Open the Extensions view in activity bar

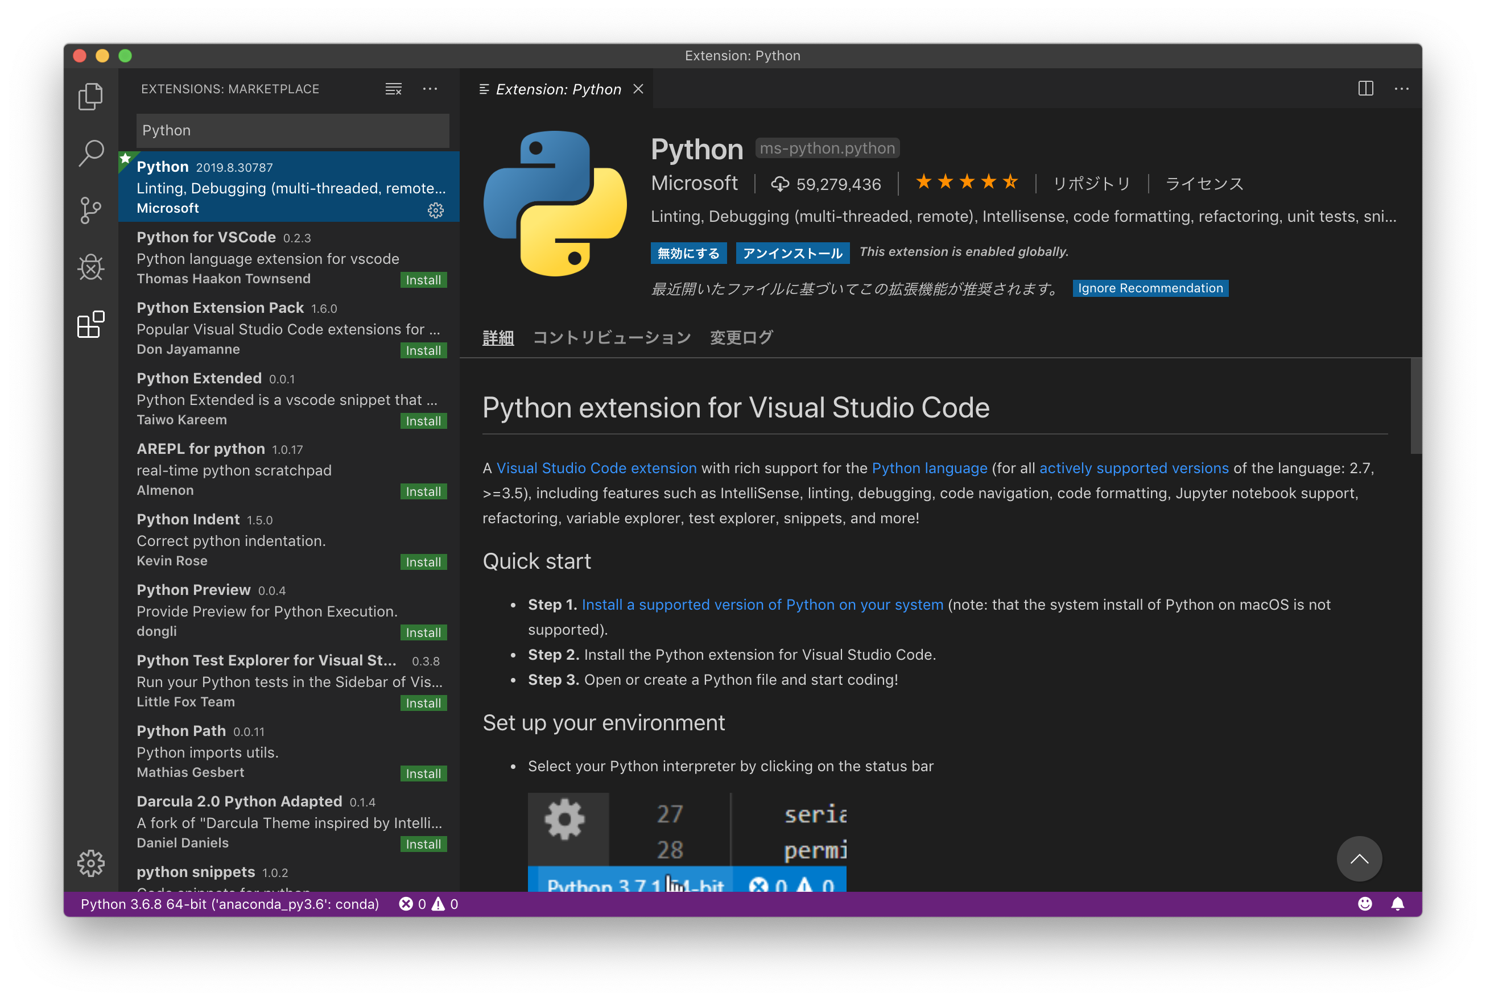point(90,324)
